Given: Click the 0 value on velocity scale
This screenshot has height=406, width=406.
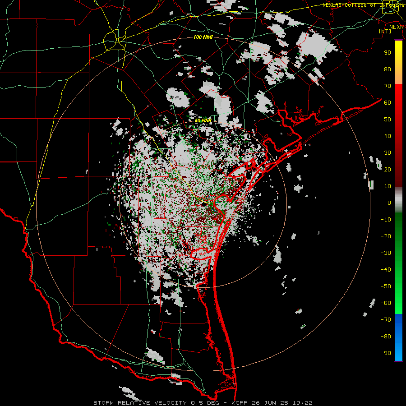Looking at the screenshot, I should pyautogui.click(x=389, y=203).
